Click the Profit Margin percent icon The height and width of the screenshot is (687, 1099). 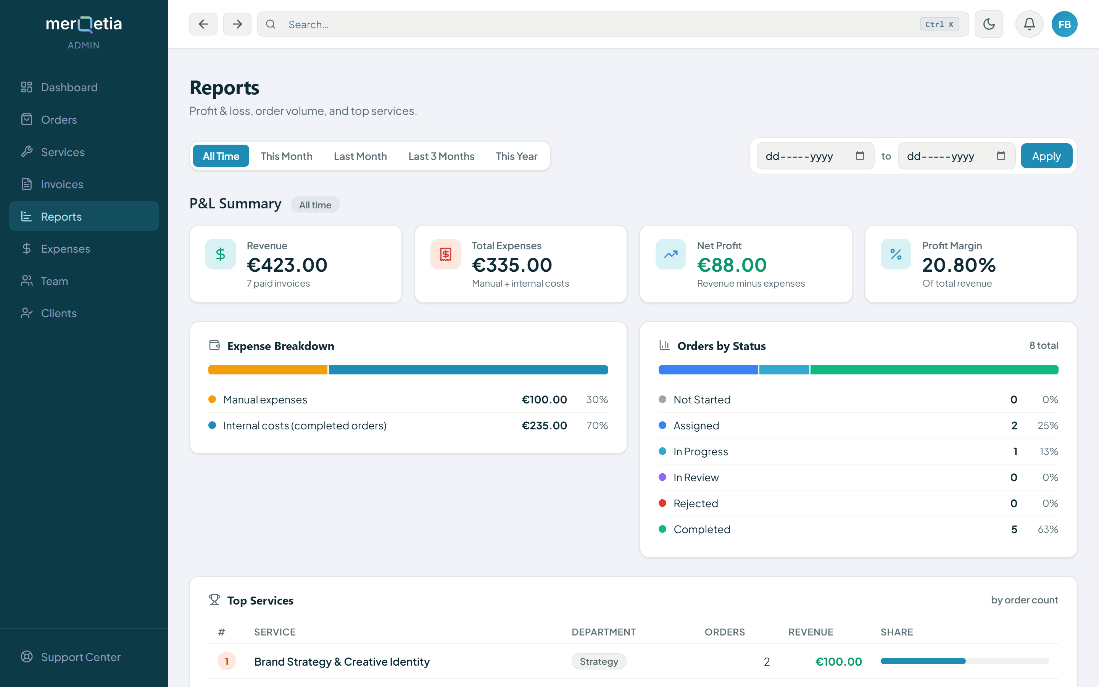click(x=896, y=254)
